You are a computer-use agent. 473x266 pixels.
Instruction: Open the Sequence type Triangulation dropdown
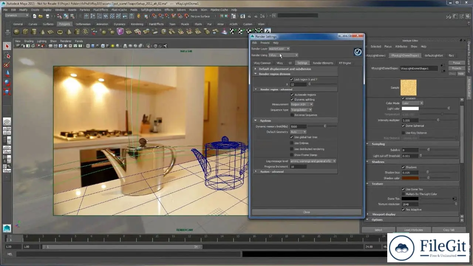coord(301,110)
